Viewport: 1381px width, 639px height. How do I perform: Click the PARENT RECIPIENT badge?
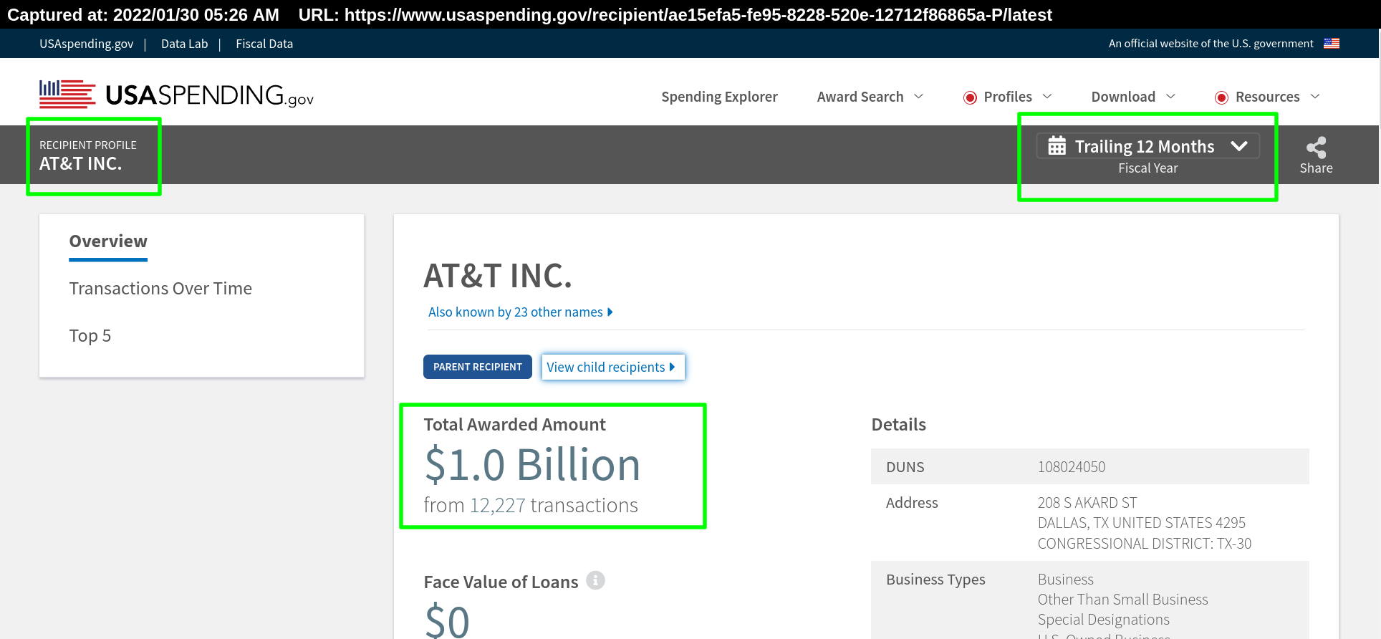point(478,367)
